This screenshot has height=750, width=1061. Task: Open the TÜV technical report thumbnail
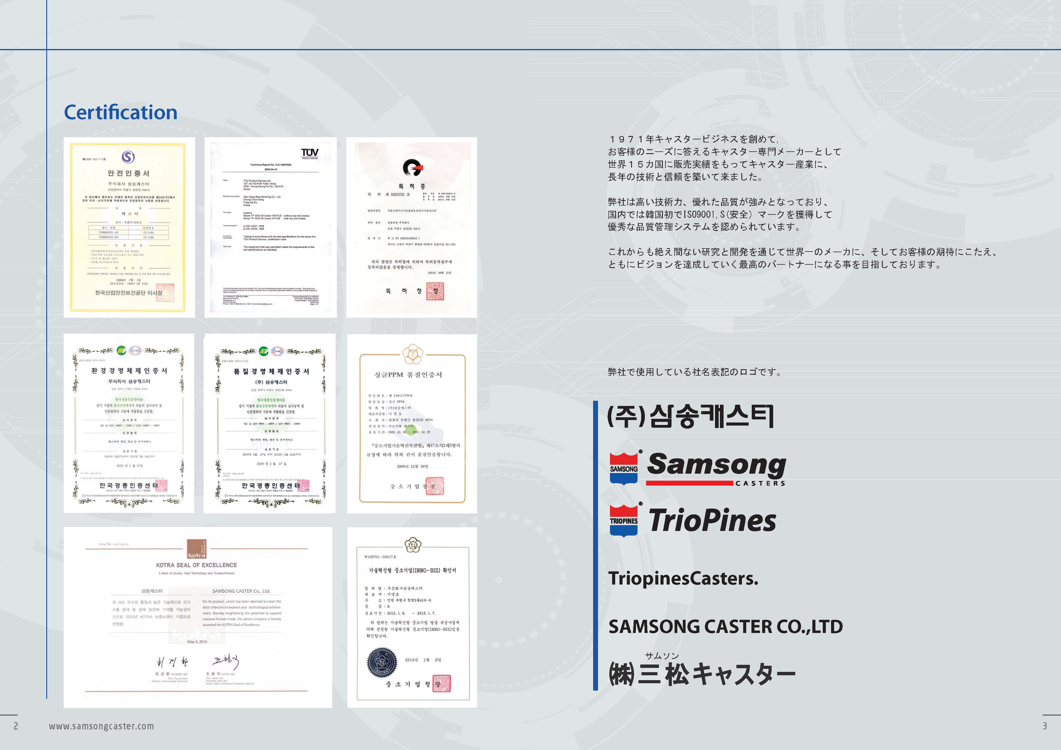270,227
